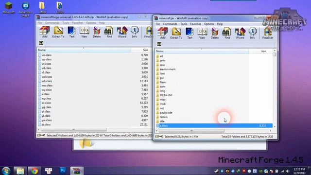Click Find icon in minecraft.jar window
The image size is (311, 175).
[227, 33]
